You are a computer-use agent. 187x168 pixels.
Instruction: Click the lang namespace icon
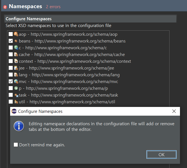16,75
